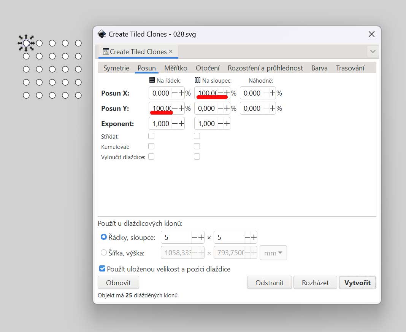Screen dimensions: 406x332
Task: Enable Kumulovat checkbox for columns
Action: [x=197, y=146]
